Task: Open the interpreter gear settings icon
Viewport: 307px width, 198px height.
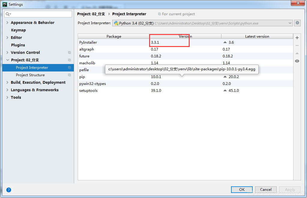Action: [x=297, y=23]
